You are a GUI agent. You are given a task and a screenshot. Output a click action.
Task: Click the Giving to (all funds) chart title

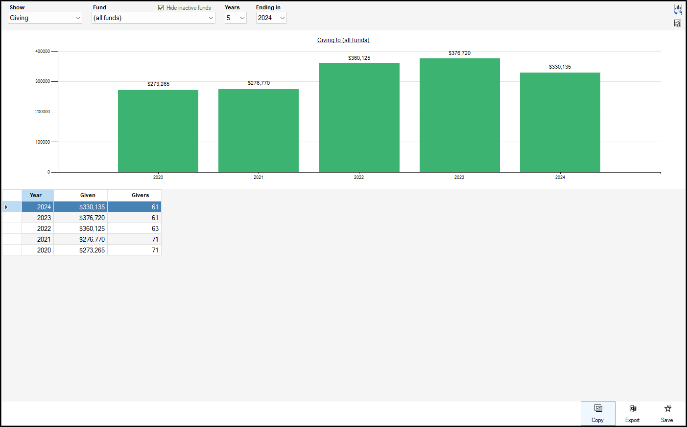pos(343,40)
